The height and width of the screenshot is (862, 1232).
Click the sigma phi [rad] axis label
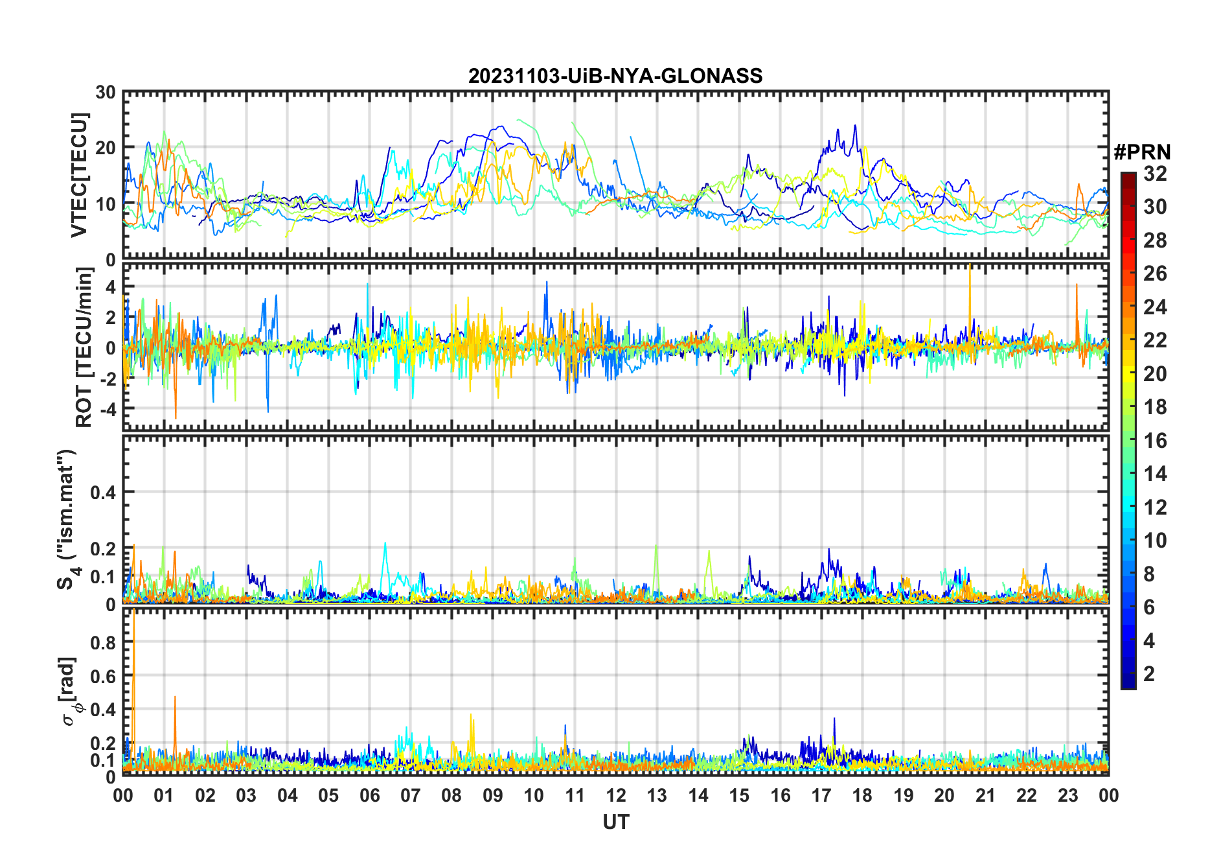tap(70, 691)
